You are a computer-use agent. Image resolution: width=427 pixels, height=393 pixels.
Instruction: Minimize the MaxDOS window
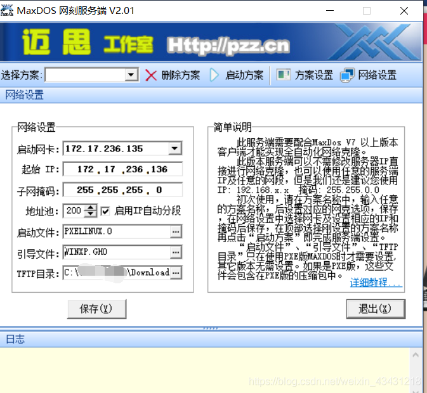coord(330,11)
